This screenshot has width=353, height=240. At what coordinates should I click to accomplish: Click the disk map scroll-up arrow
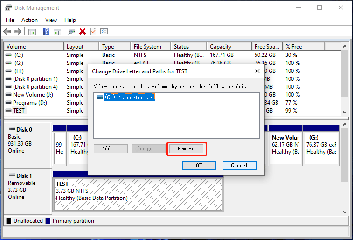coord(345,124)
